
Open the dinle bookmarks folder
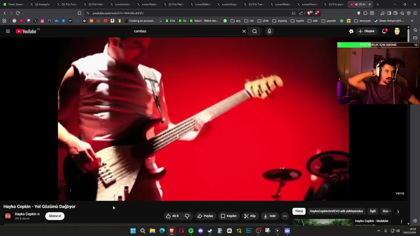click(263, 21)
